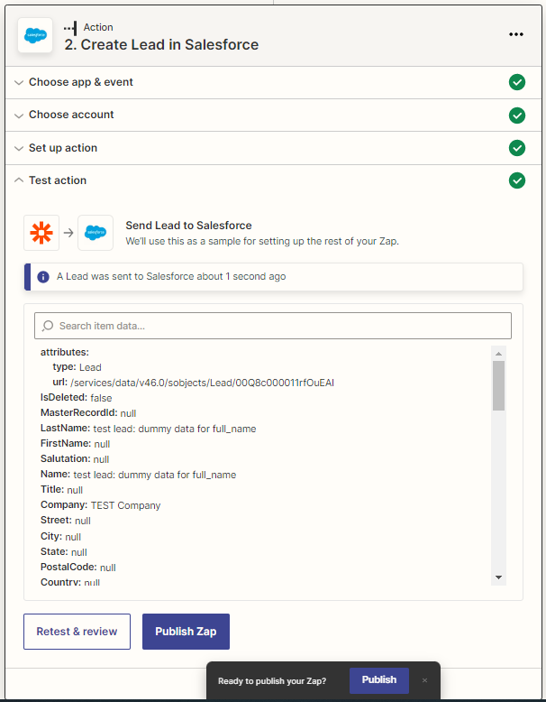Click the info icon in lead sent notice
Image resolution: width=546 pixels, height=702 pixels.
tap(43, 277)
